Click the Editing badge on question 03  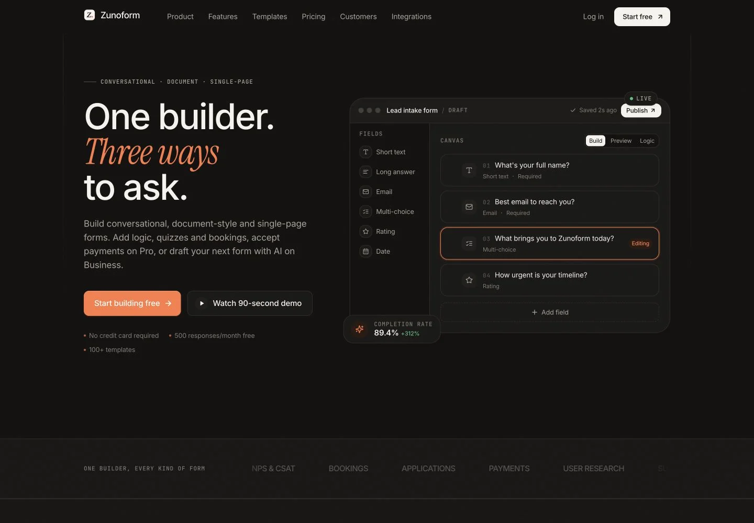640,244
